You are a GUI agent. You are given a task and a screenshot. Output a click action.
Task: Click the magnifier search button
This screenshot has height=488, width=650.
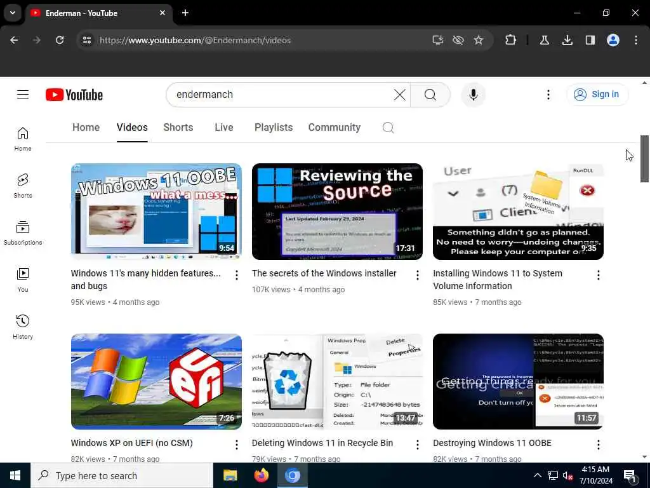point(430,95)
